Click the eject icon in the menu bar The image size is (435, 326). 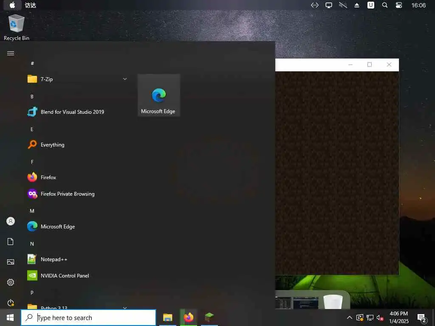[x=357, y=5]
